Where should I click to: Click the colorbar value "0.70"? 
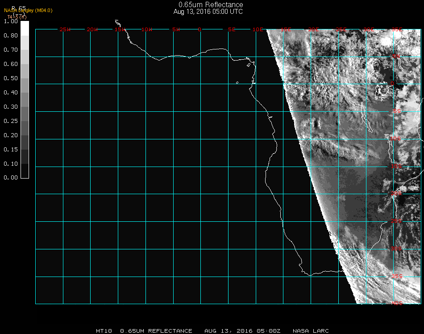pos(11,50)
